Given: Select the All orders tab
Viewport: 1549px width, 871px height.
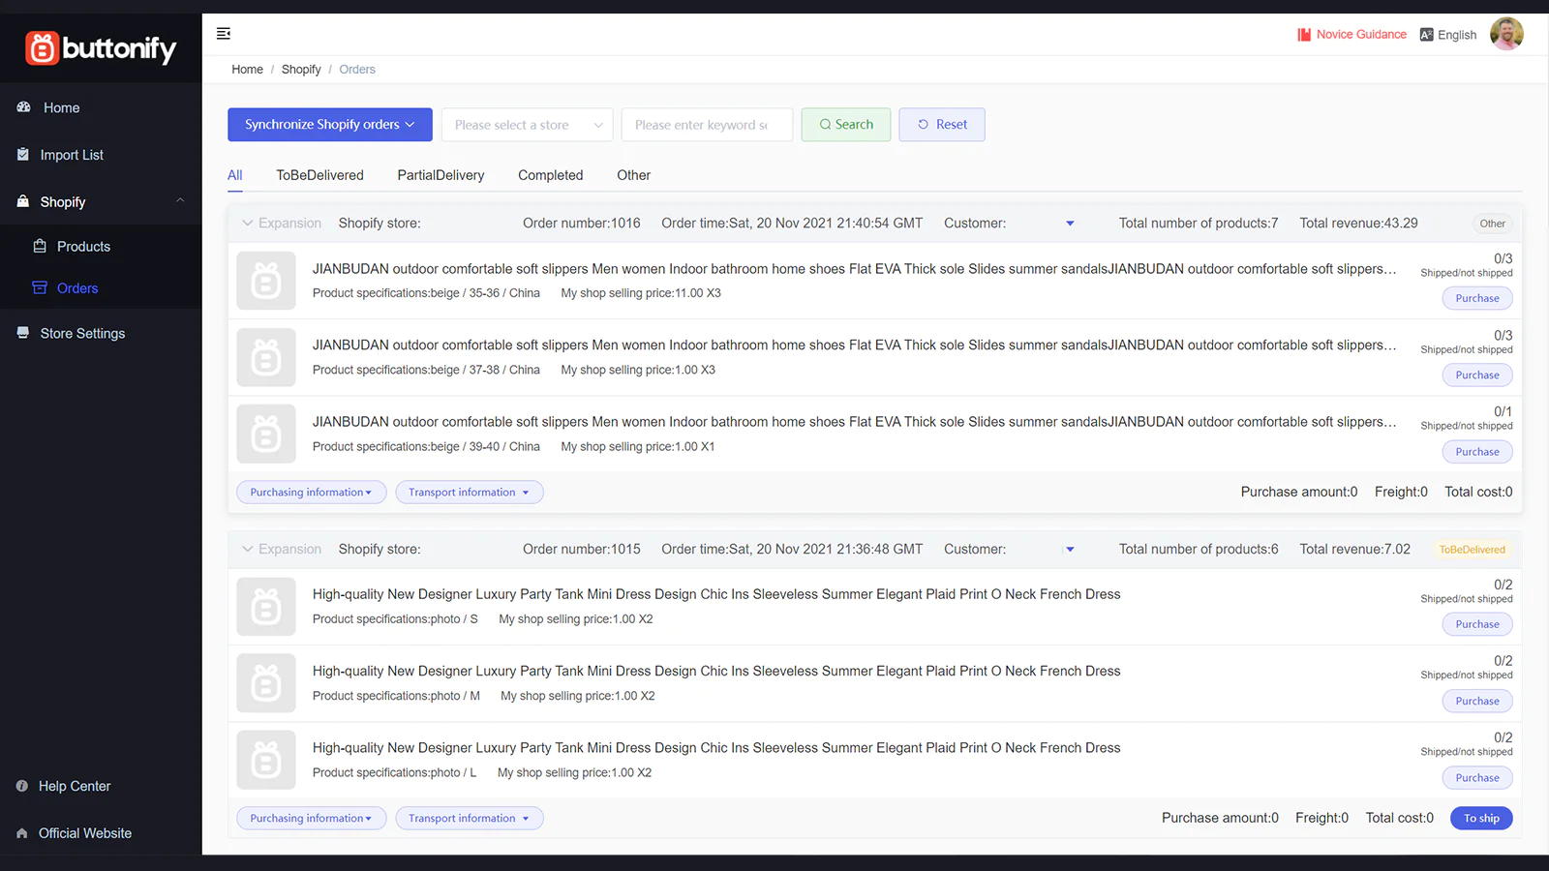Looking at the screenshot, I should [x=235, y=175].
